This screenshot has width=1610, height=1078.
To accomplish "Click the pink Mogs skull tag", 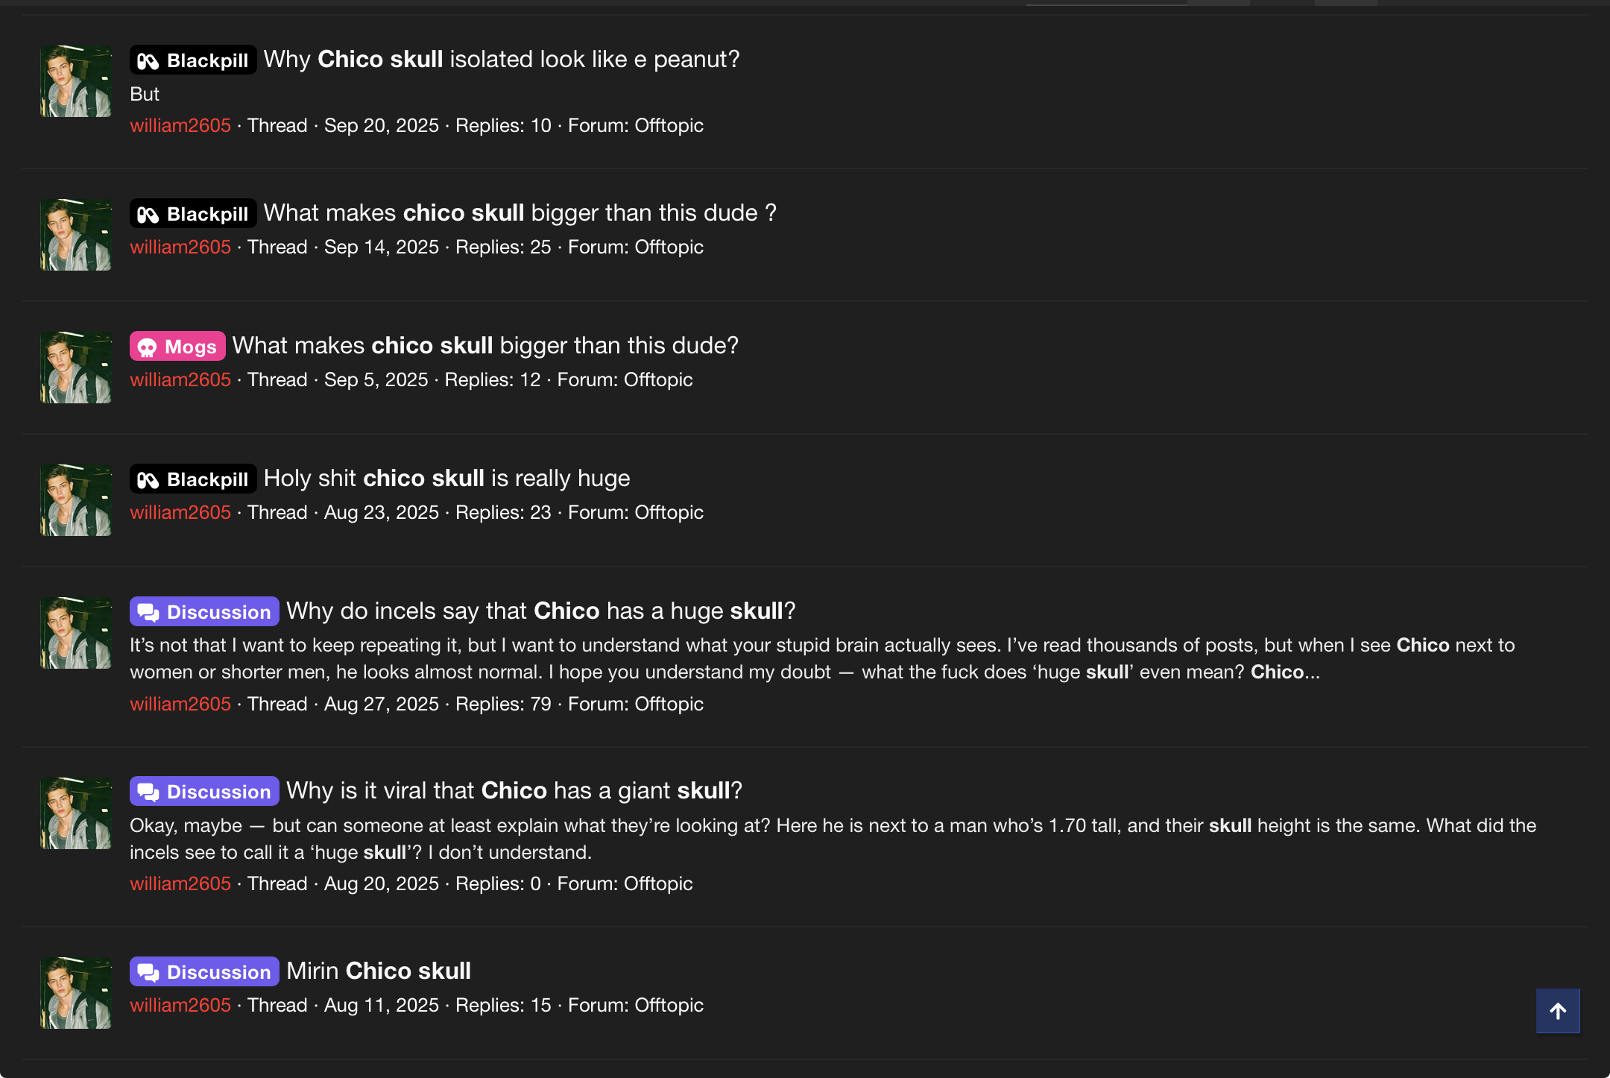I will 177,347.
